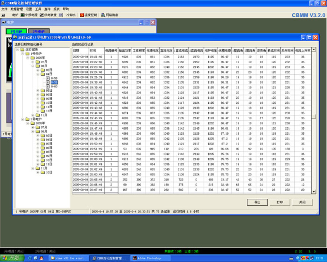Click the system clock 13:31
The width and height of the screenshot is (327, 262).
(320, 258)
